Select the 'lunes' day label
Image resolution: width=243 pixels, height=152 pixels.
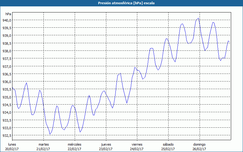click(12, 144)
